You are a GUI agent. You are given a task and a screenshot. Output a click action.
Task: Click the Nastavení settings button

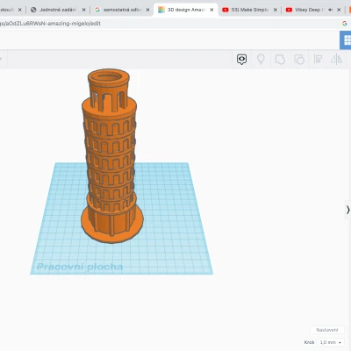[x=327, y=330]
